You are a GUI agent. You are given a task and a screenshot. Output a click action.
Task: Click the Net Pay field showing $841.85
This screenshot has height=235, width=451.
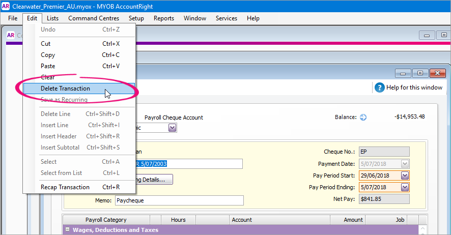pos(384,199)
